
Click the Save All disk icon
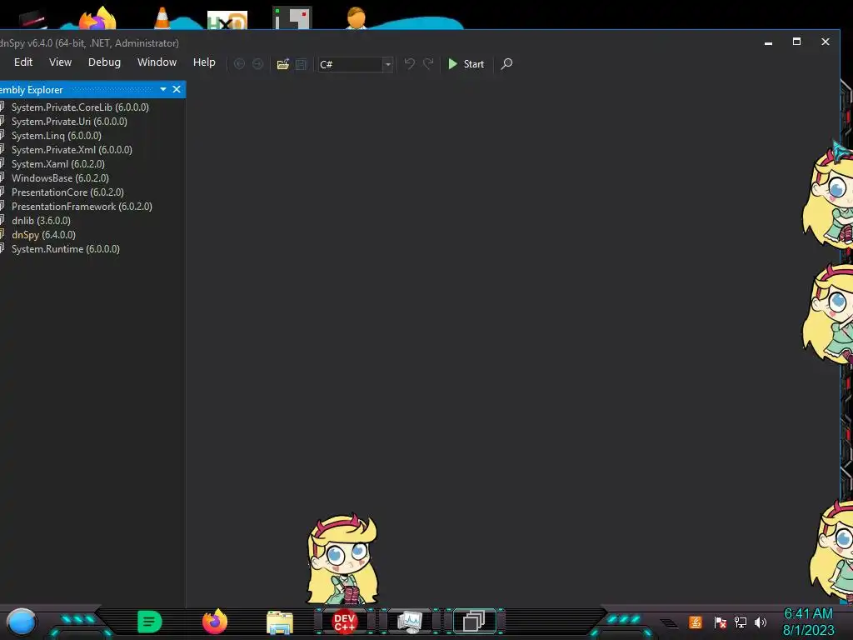(301, 64)
